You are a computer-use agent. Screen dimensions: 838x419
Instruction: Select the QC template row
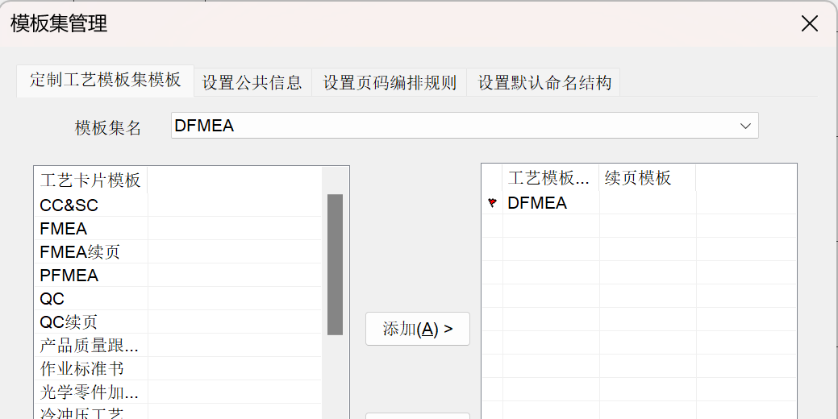point(178,299)
